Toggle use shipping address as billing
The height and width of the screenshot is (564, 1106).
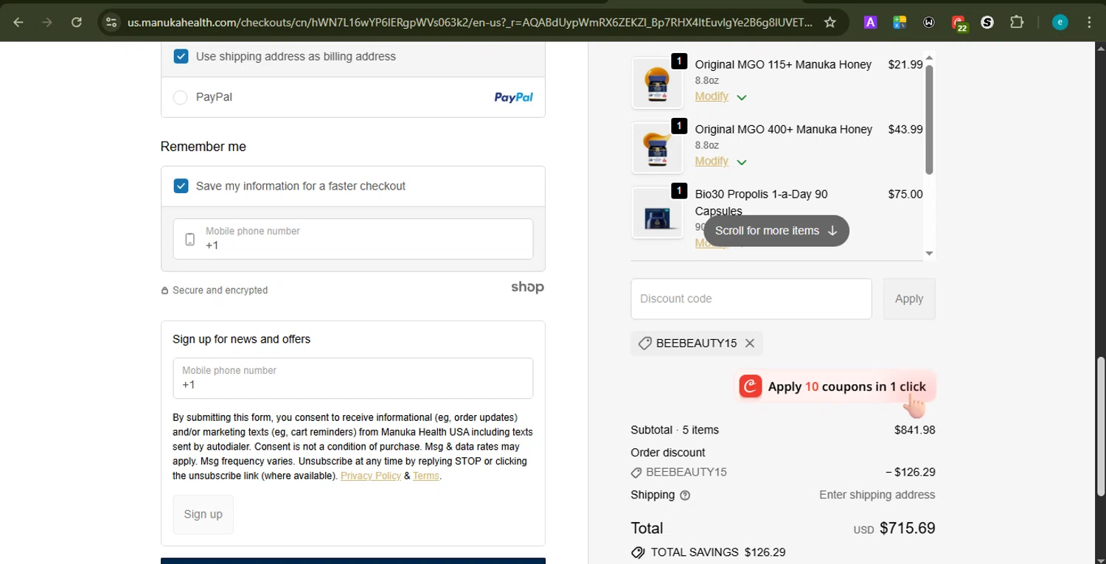[181, 56]
